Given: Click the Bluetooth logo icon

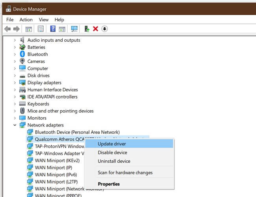Looking at the screenshot, I should coord(22,54).
